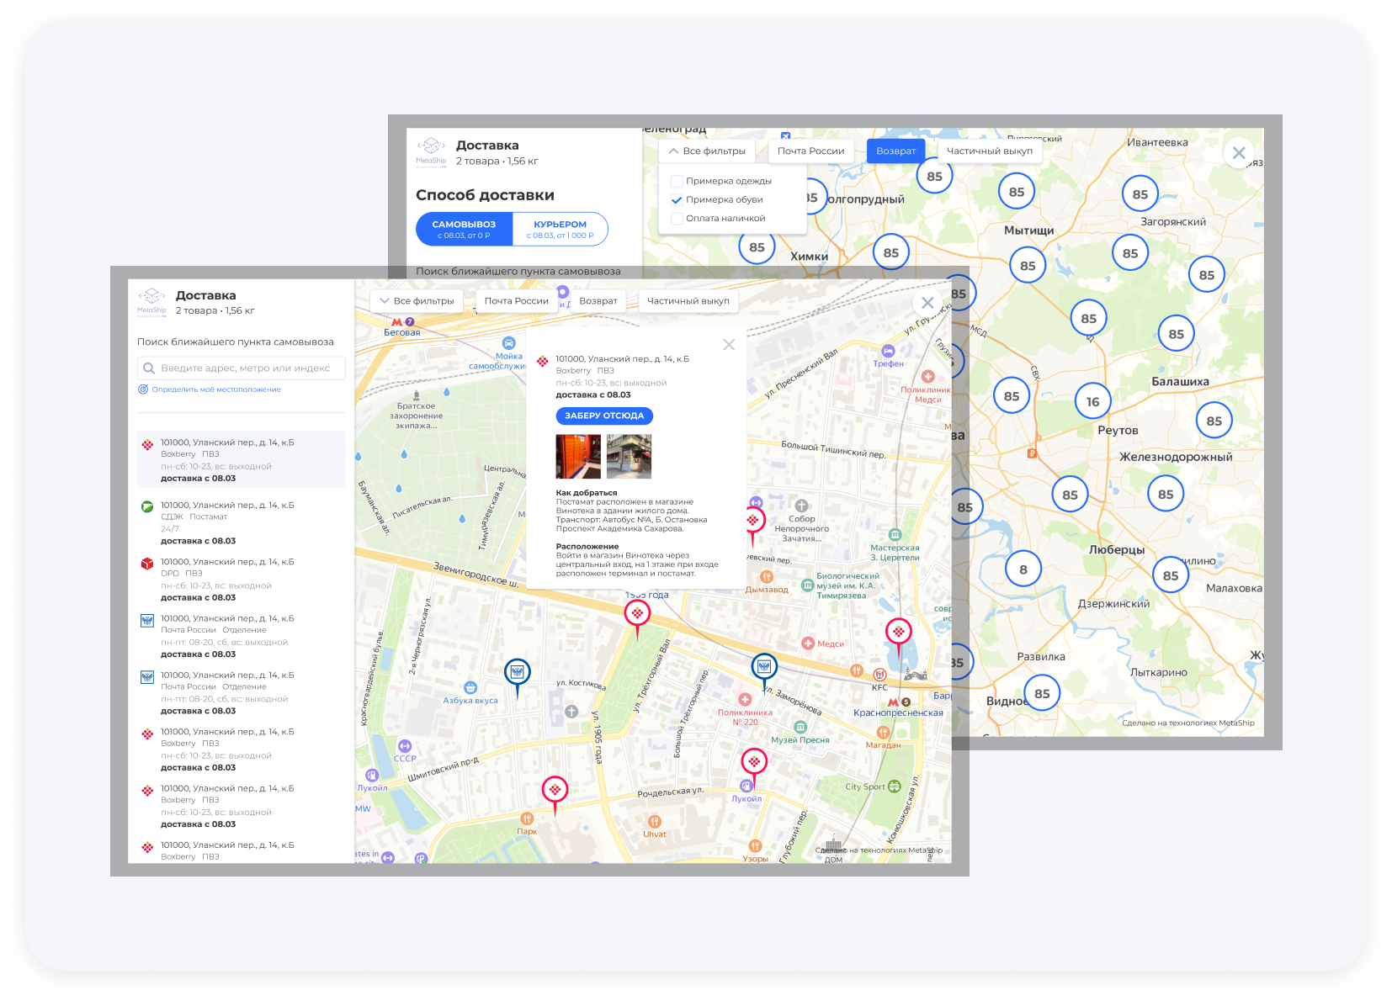Viewport: 1392px width, 1001px height.
Task: Collapse the Все фильтры dropdown in back window
Action: [x=707, y=151]
